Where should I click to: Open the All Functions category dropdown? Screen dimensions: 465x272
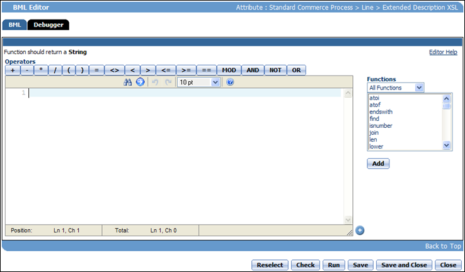396,88
